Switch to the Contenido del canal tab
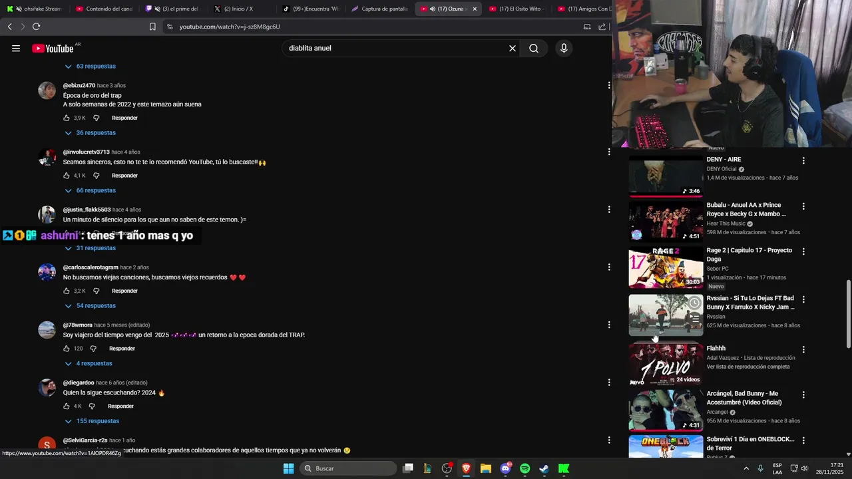 (103, 9)
